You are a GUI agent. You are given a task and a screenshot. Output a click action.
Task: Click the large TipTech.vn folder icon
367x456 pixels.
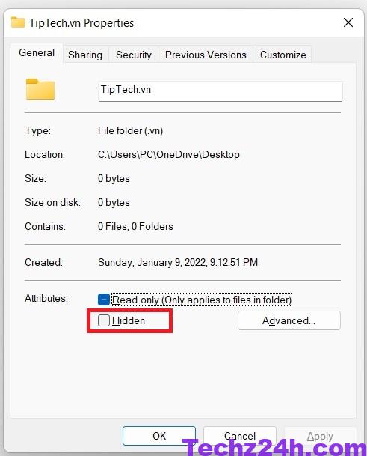[40, 89]
